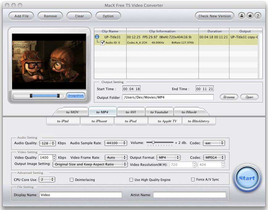Toggle the Force A/V Sync checkbox
Viewport: 268px width, 210px height.
click(x=193, y=179)
